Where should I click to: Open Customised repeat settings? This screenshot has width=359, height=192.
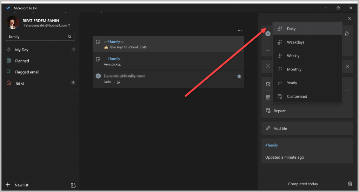tap(307, 96)
